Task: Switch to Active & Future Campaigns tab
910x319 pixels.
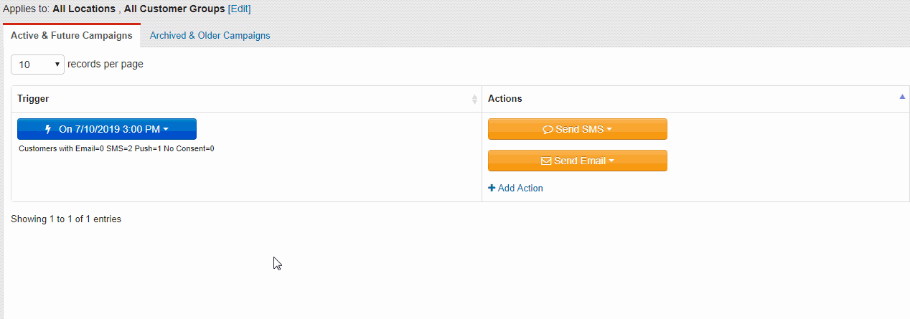Action: (71, 35)
